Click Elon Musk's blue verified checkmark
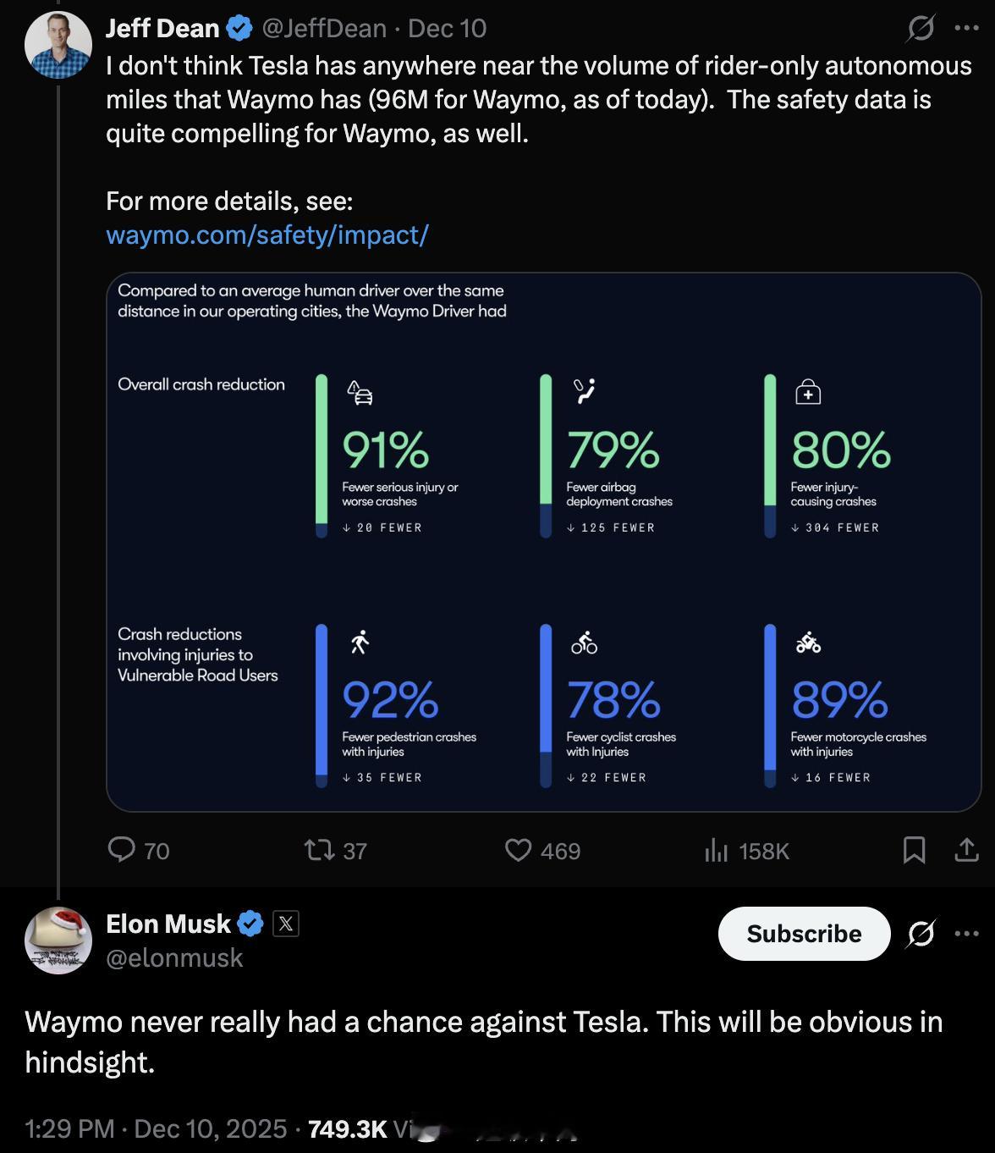This screenshot has width=995, height=1153. pos(250,924)
